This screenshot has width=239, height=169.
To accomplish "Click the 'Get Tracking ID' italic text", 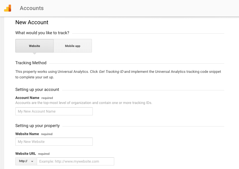I will coord(111,72).
